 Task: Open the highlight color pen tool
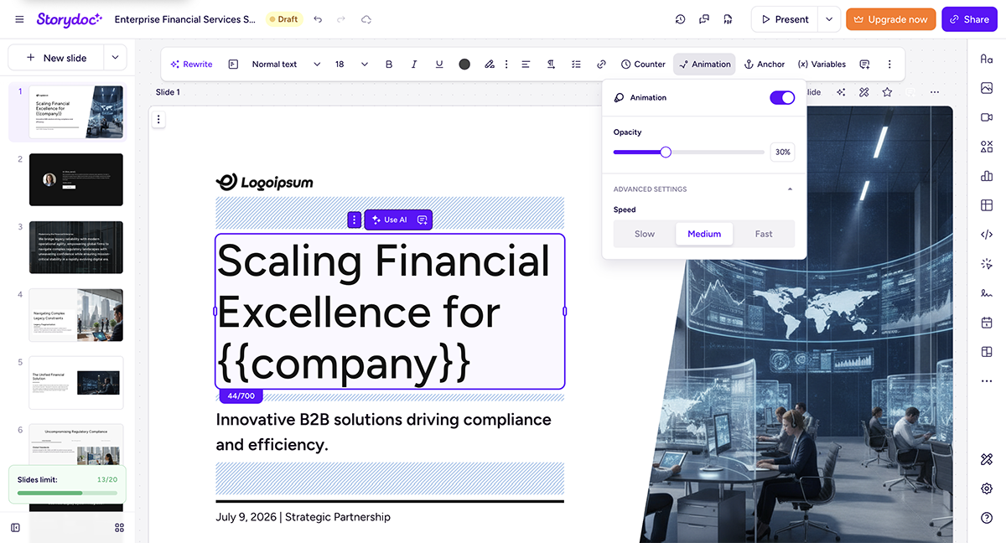(490, 64)
